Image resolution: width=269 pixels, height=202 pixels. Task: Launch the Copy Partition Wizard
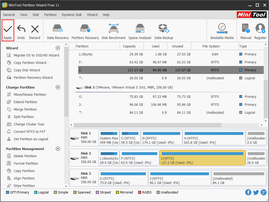pyautogui.click(x=27, y=63)
